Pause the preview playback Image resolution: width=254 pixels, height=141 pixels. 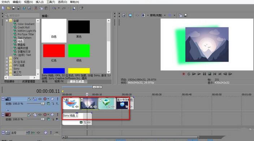coord(205,74)
